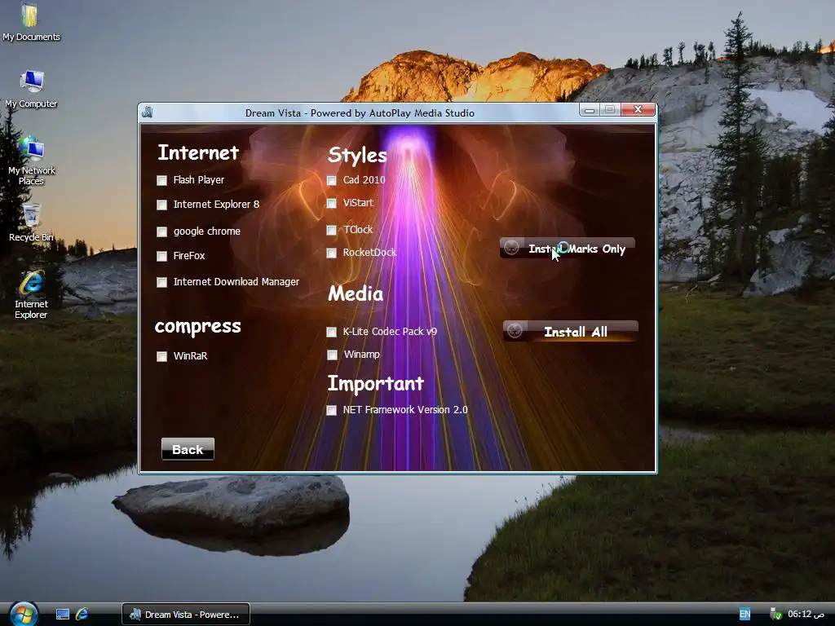This screenshot has width=835, height=626.
Task: Enable NET Framework Version 2.0 checkbox
Action: (331, 411)
